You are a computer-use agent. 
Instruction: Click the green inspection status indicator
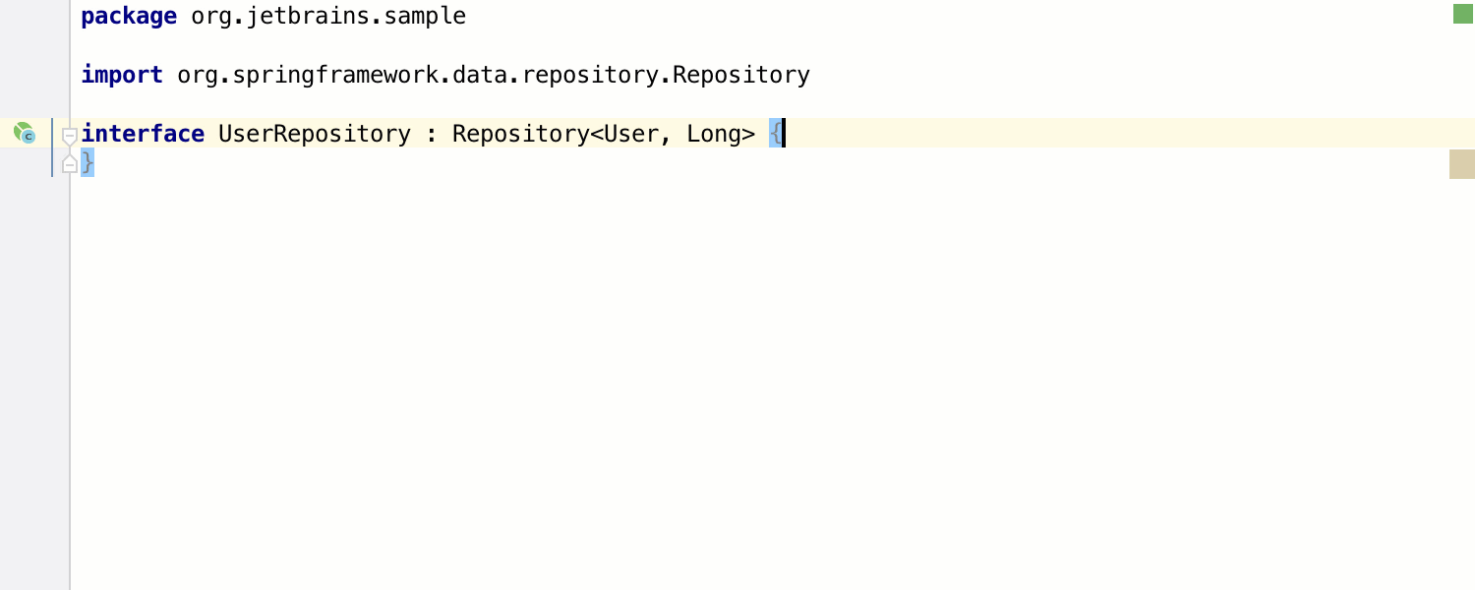pyautogui.click(x=1462, y=14)
